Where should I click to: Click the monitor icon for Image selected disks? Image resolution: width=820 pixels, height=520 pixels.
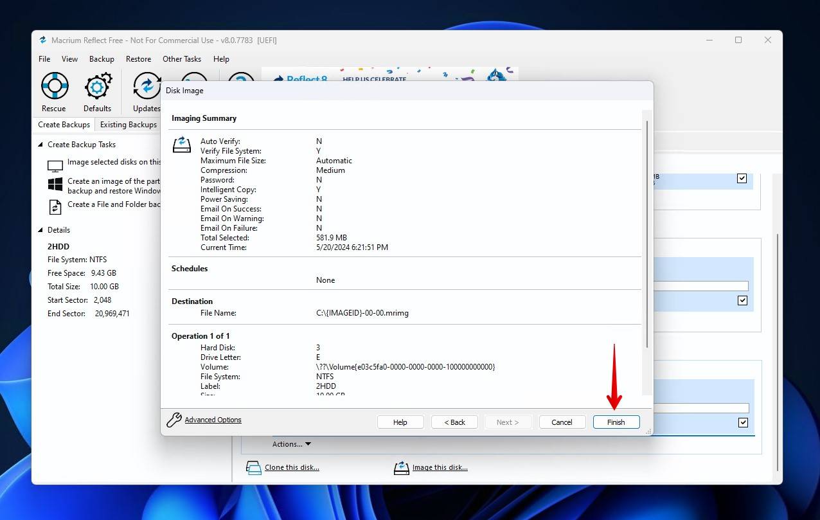click(x=55, y=166)
